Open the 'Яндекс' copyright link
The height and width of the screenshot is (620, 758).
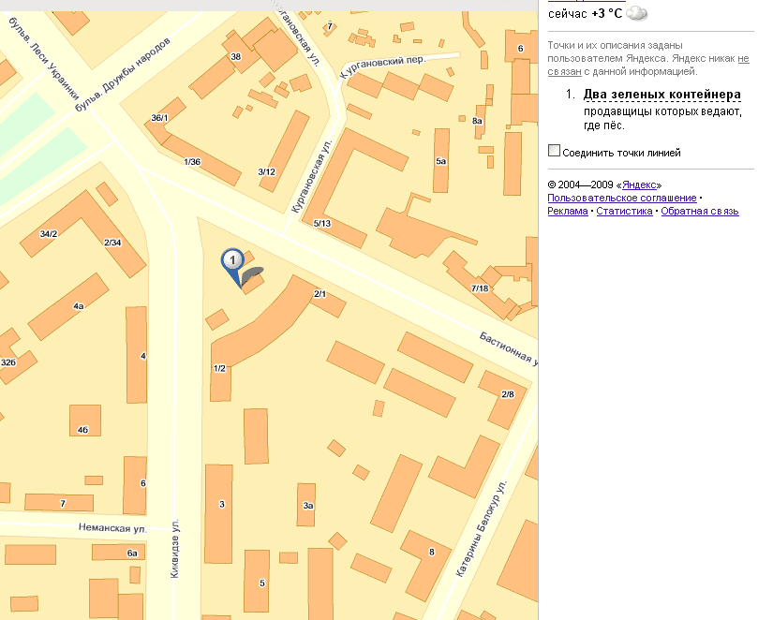pos(641,185)
